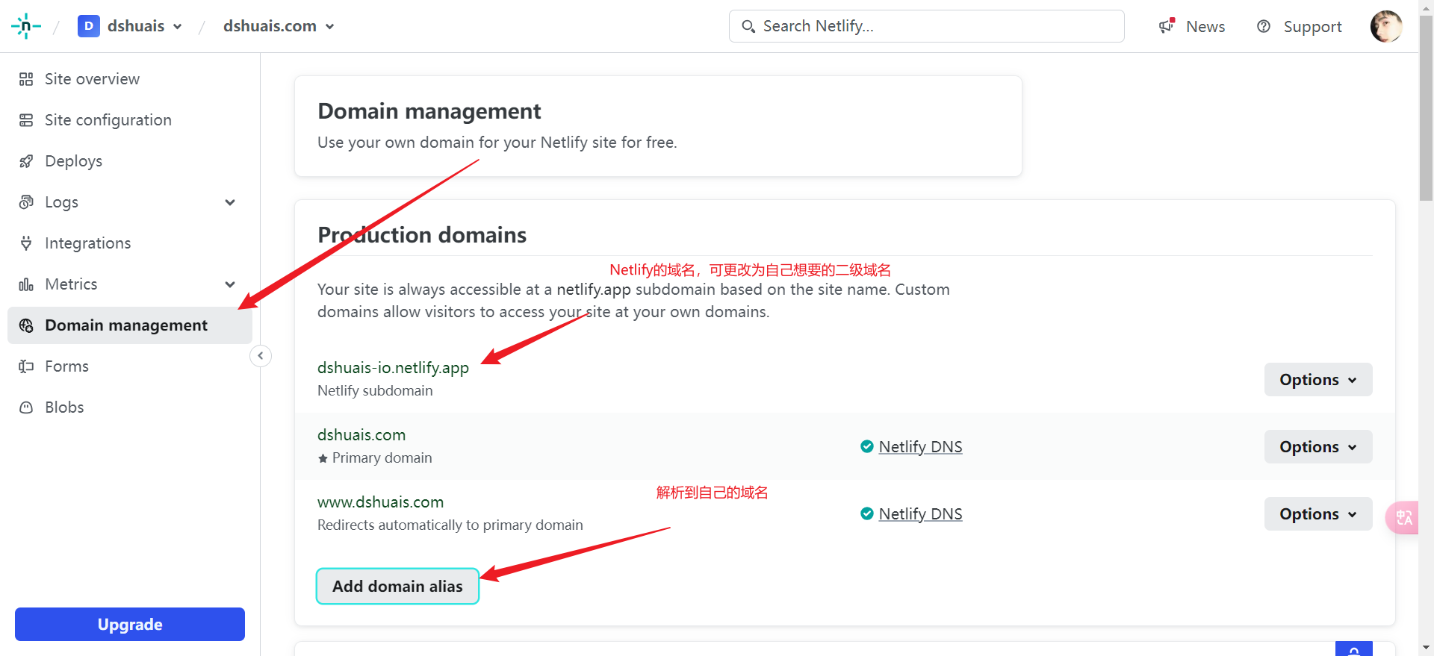
Task: Open the Support link
Action: [1312, 27]
